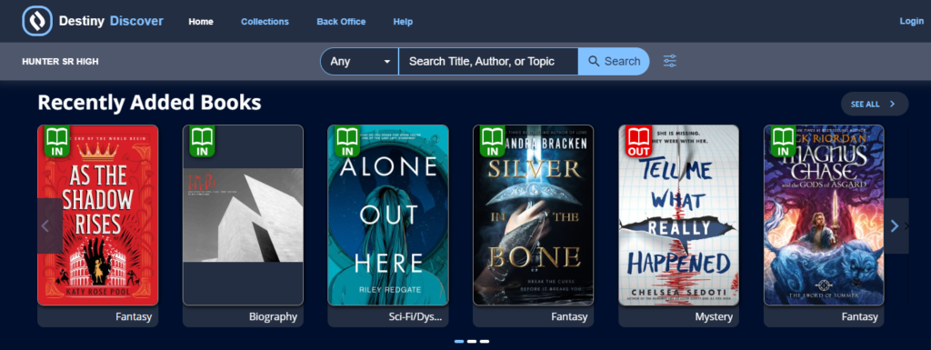Open See All recently added books

[874, 104]
